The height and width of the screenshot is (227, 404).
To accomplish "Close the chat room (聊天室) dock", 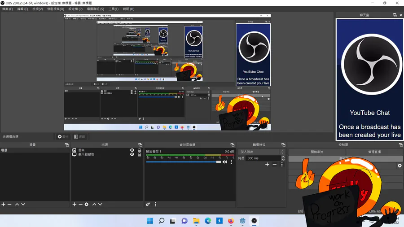I will (x=401, y=15).
